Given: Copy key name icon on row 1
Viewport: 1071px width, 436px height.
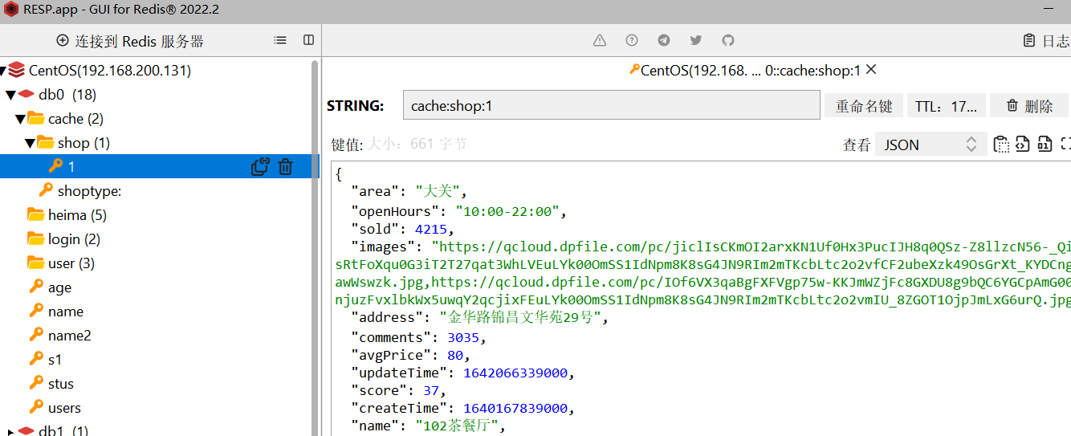Looking at the screenshot, I should [x=260, y=166].
